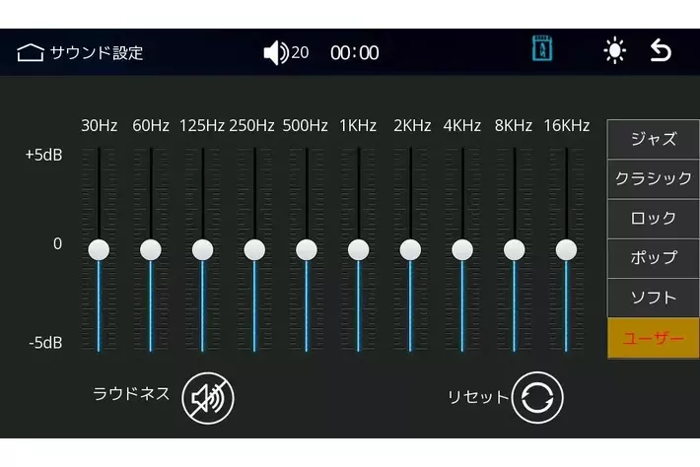
Task: Tap the speaker volume icon
Action: (275, 52)
